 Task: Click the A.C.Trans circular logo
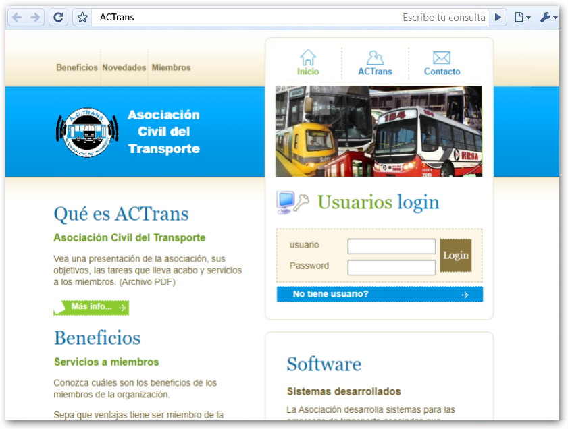pos(87,132)
